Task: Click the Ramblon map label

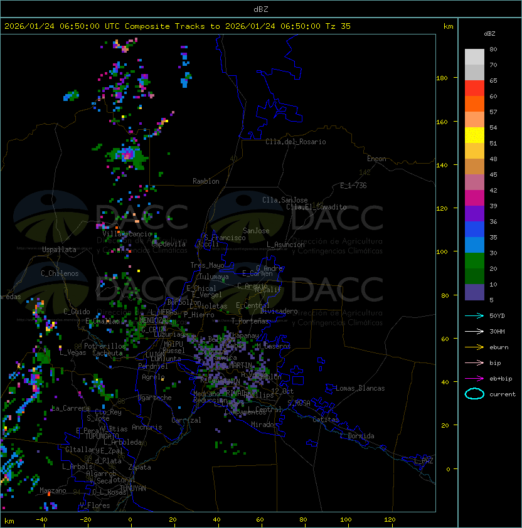Action: point(206,181)
